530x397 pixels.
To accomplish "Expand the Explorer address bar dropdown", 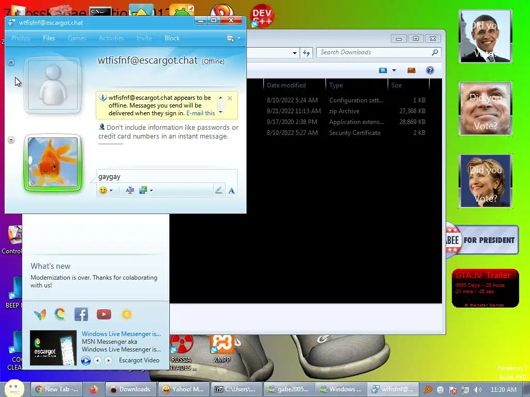I will (295, 53).
